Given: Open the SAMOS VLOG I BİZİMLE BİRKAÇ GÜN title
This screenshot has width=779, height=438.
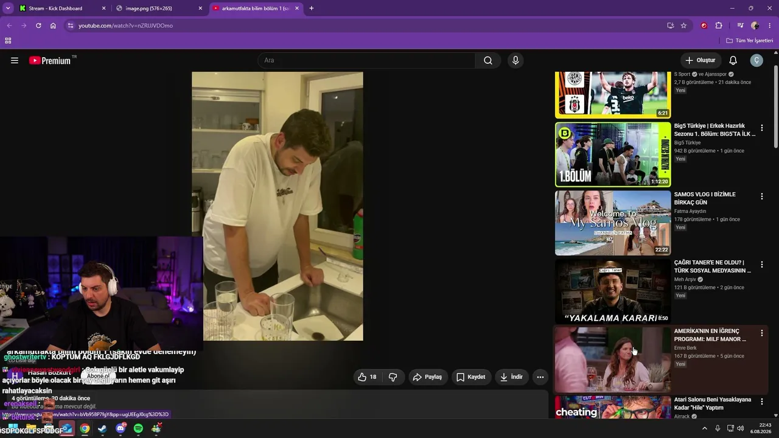Looking at the screenshot, I should coord(705,198).
